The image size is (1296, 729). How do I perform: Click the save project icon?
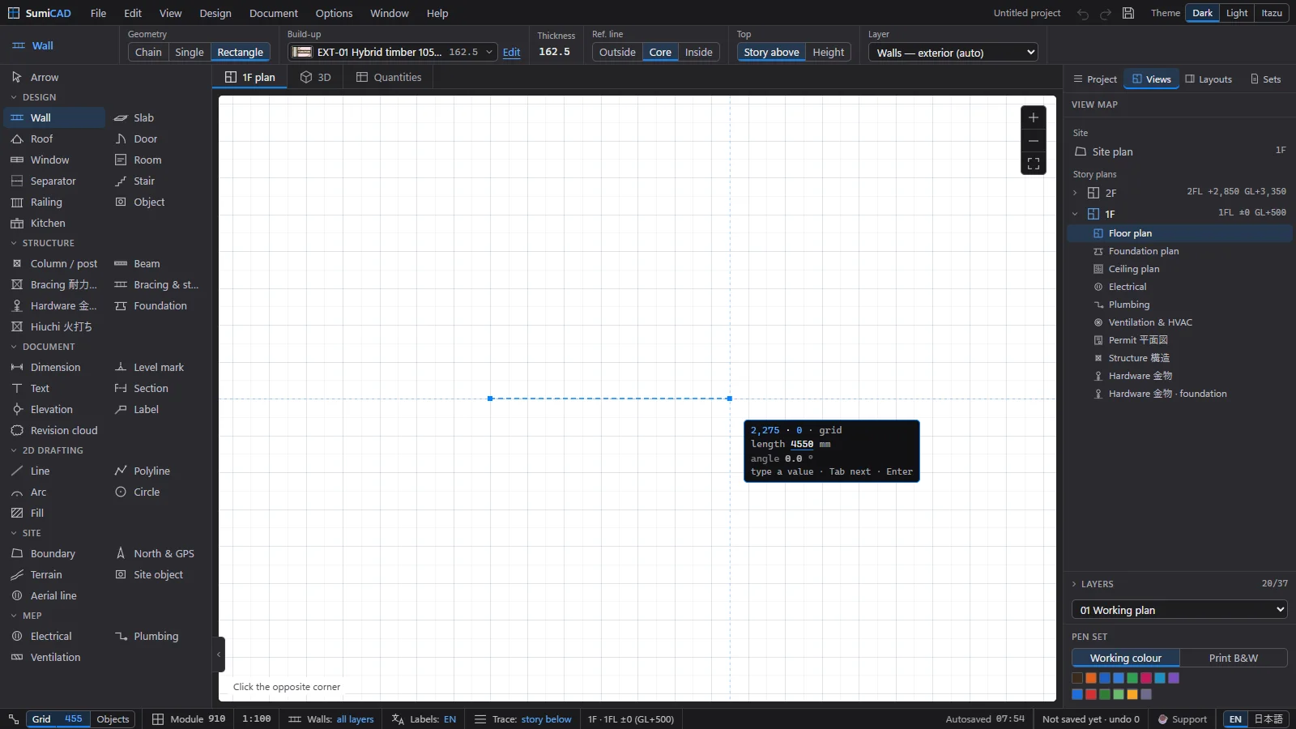1128,13
